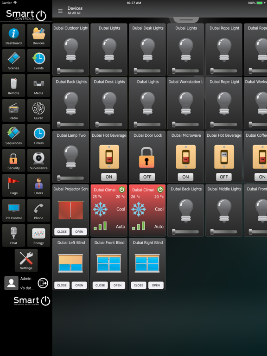This screenshot has width=267, height=356.
Task: Click the Dubai Projector Screen curtain icon
Action: [x=70, y=210]
